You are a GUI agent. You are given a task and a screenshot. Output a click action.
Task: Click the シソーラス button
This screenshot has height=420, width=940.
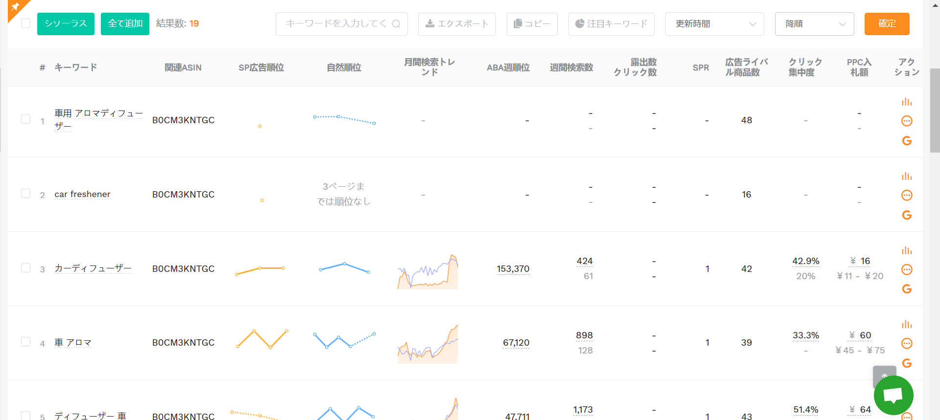click(x=66, y=24)
